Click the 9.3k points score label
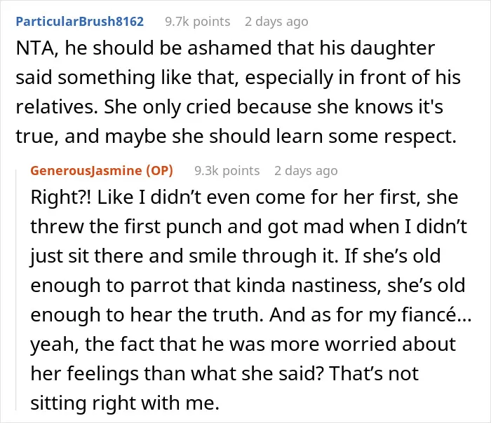Screen dimensions: 491x423 click(227, 171)
